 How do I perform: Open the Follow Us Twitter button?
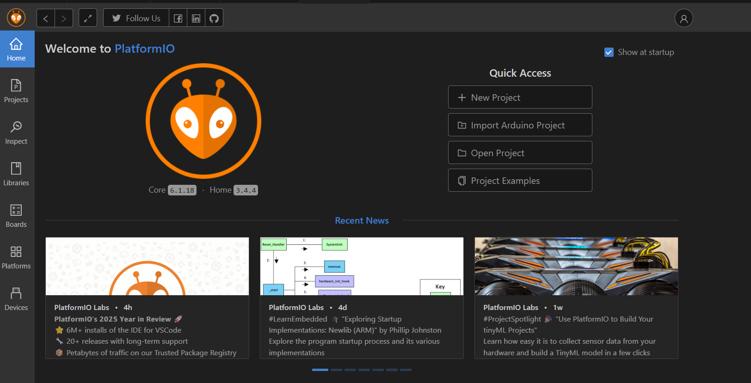pyautogui.click(x=136, y=18)
